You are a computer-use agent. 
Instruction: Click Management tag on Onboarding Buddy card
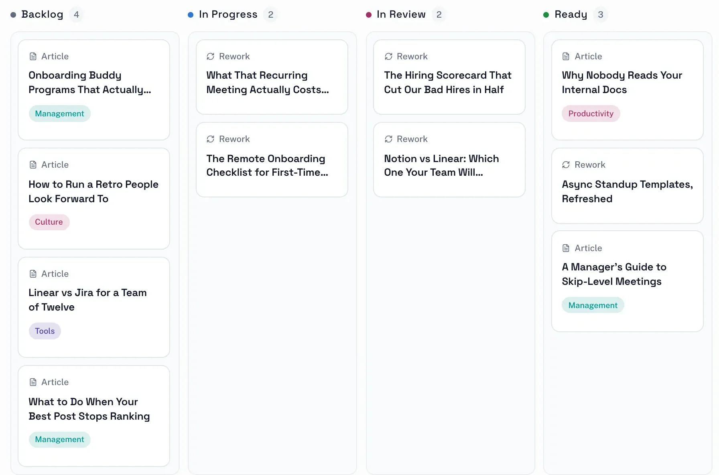(60, 114)
